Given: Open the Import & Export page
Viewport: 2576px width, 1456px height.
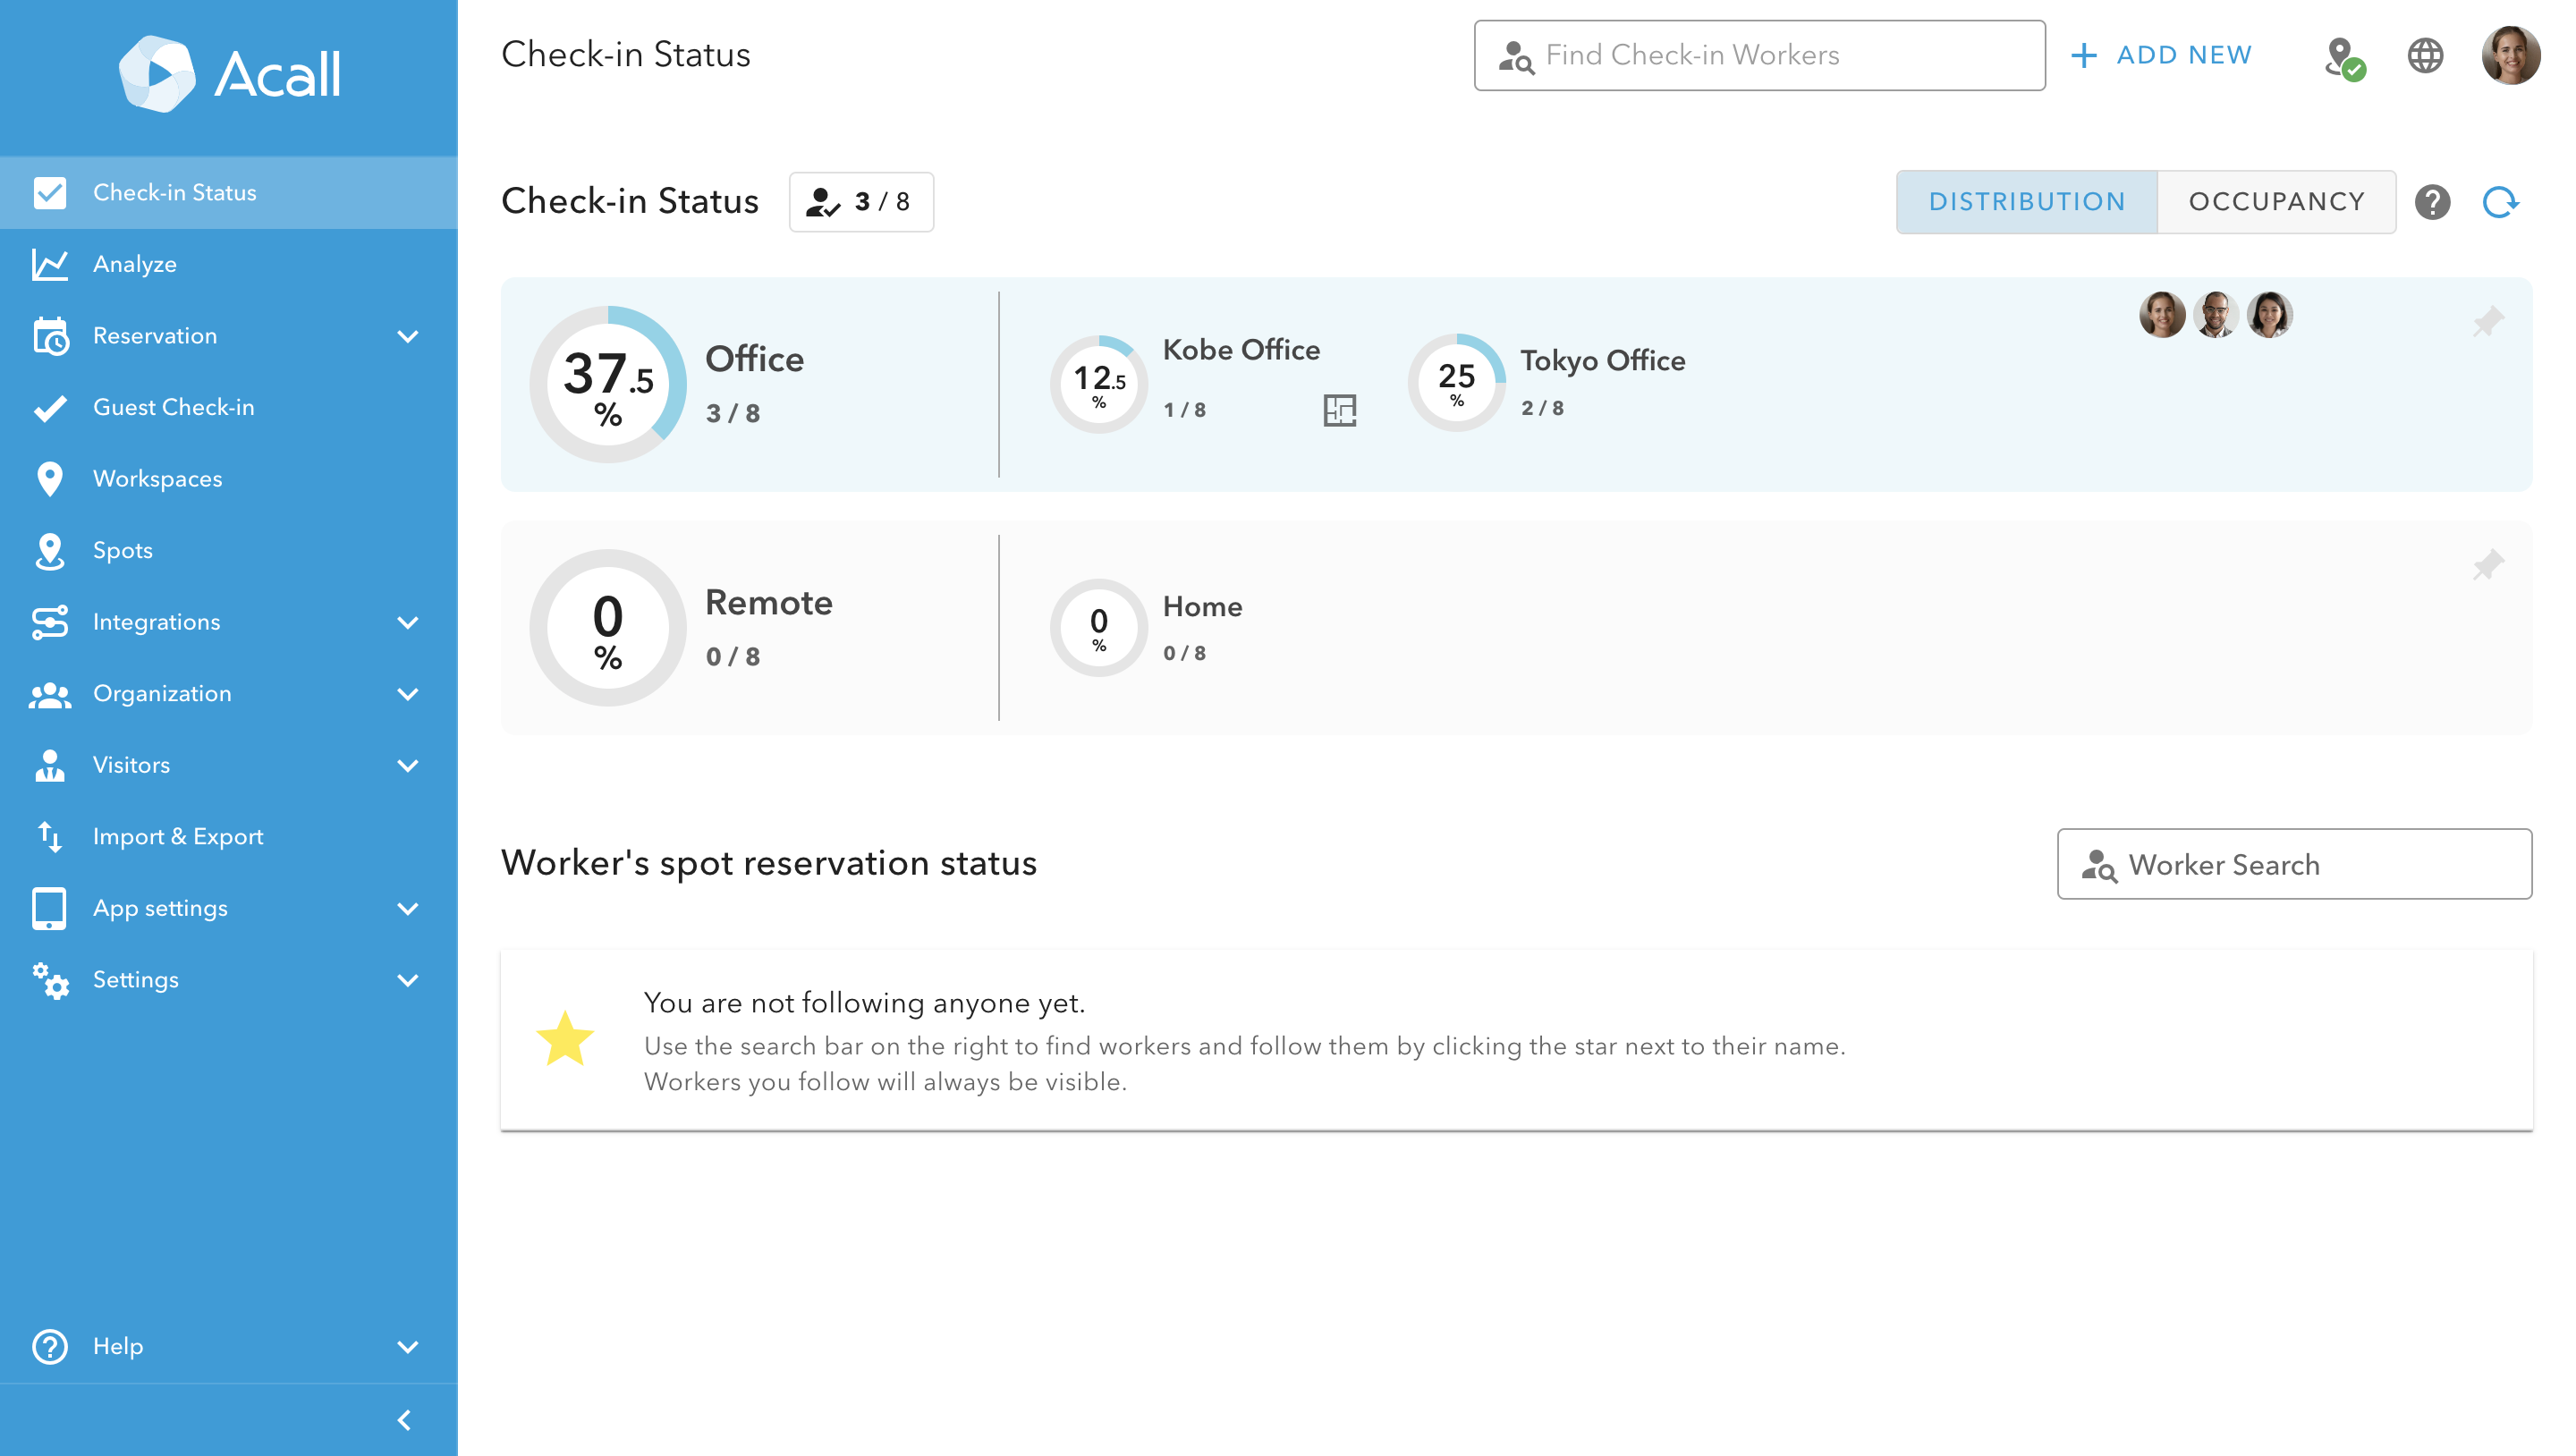Looking at the screenshot, I should 178,836.
